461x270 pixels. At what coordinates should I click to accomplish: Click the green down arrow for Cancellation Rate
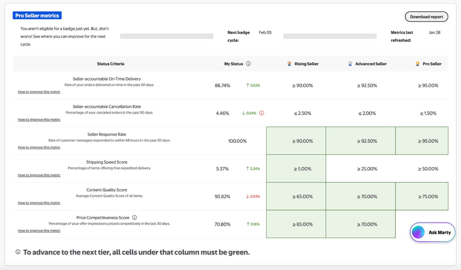point(243,113)
